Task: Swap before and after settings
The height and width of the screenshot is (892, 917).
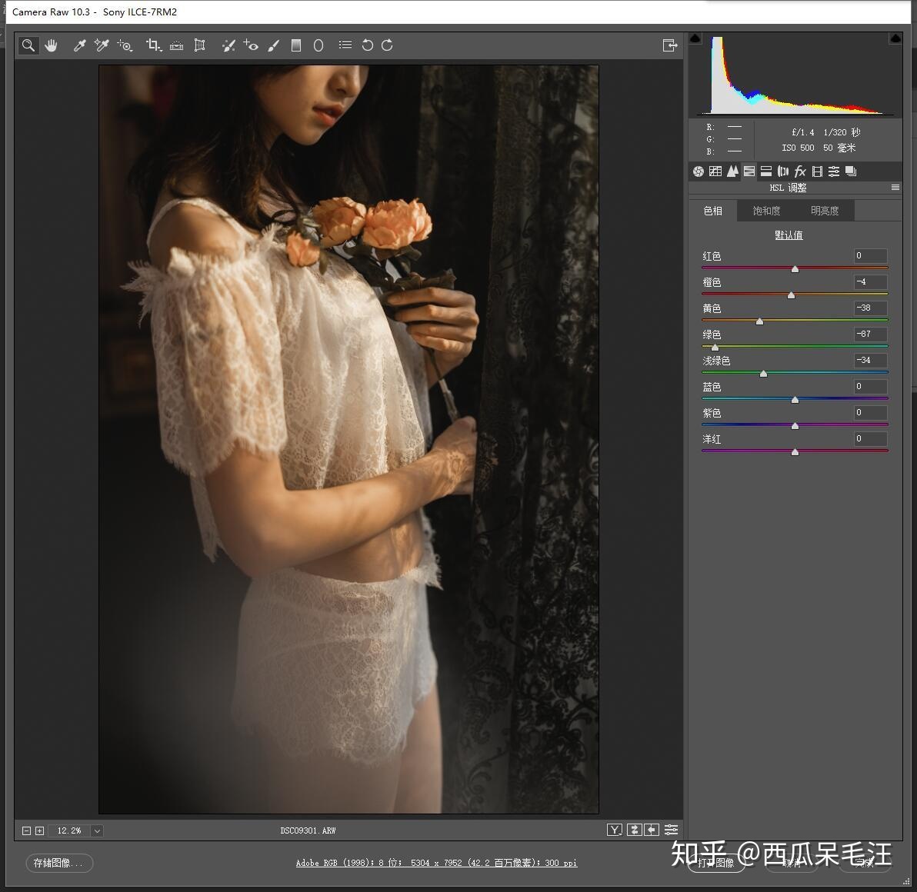Action: (634, 830)
